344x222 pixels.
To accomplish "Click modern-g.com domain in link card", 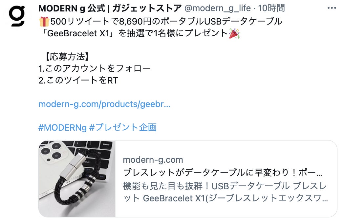I will pos(153,160).
